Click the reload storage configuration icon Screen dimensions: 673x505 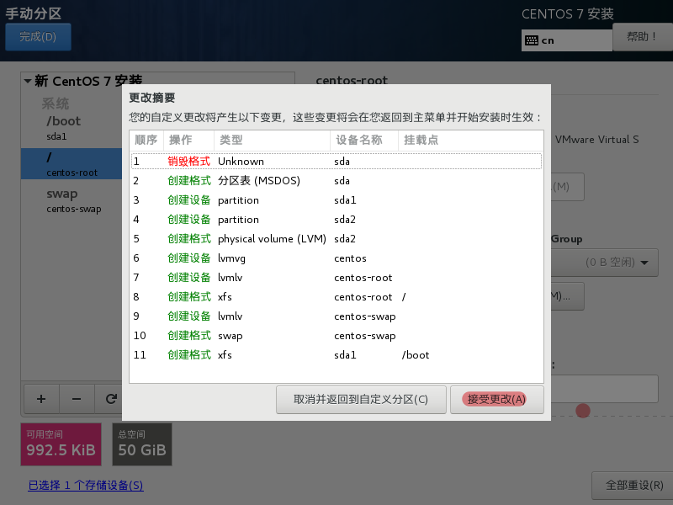click(x=111, y=399)
